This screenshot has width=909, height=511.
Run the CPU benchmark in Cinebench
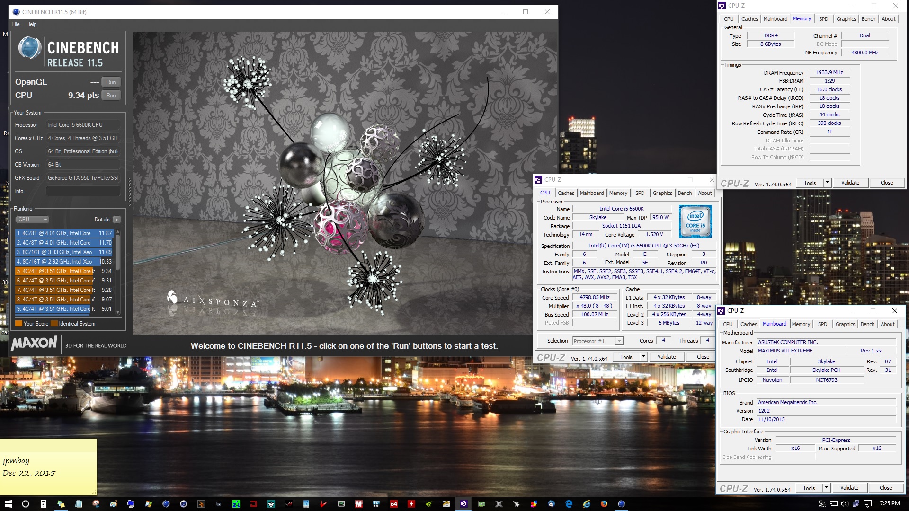click(111, 95)
